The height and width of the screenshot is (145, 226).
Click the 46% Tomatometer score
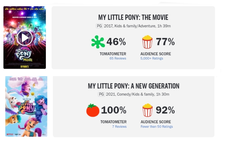[116, 42]
